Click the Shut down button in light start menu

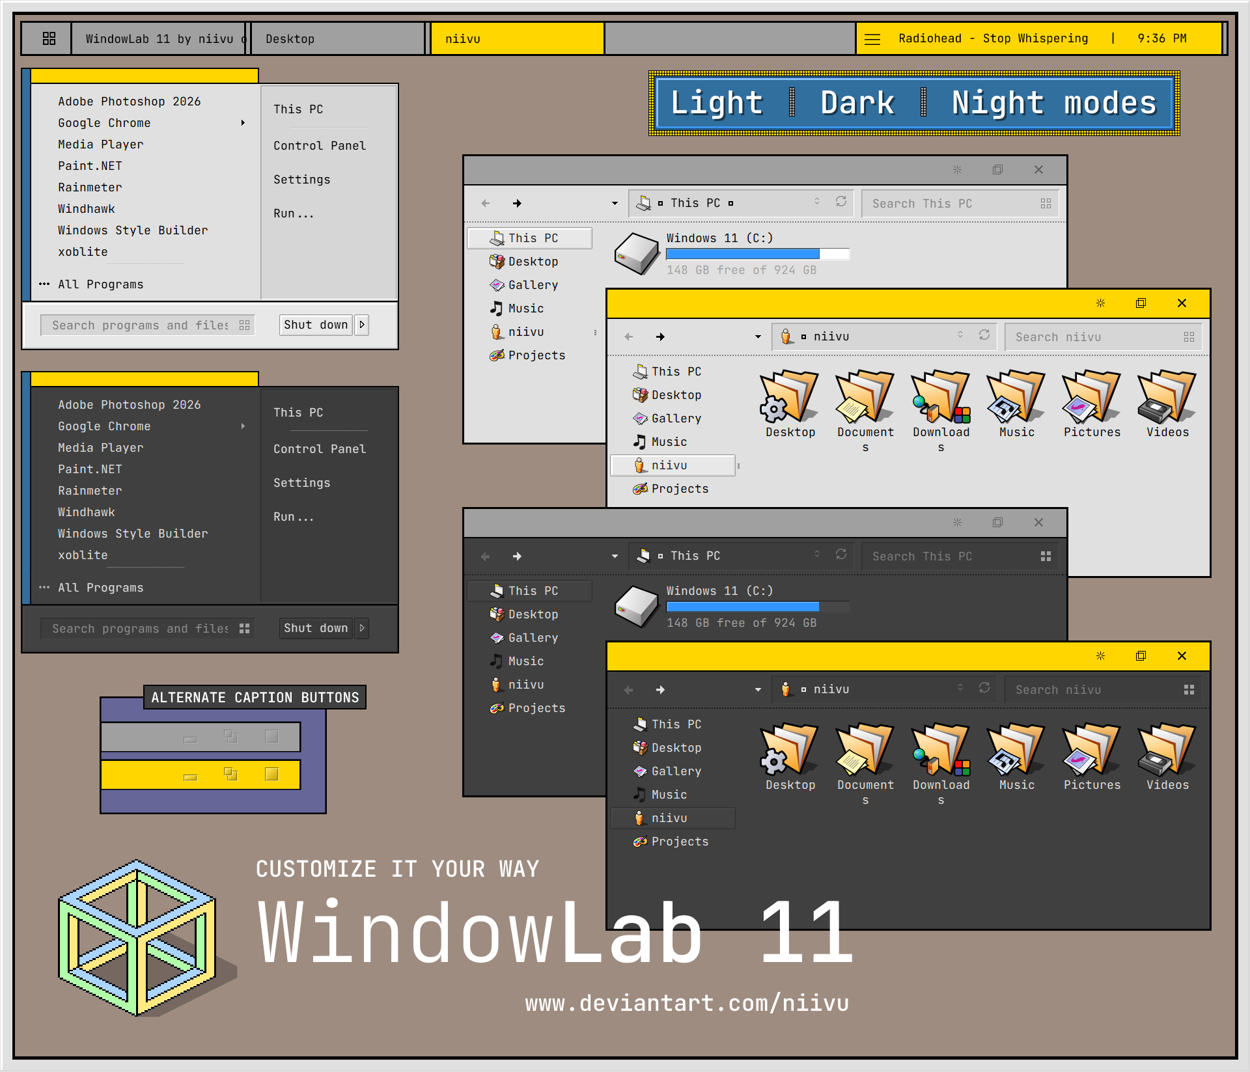point(316,325)
